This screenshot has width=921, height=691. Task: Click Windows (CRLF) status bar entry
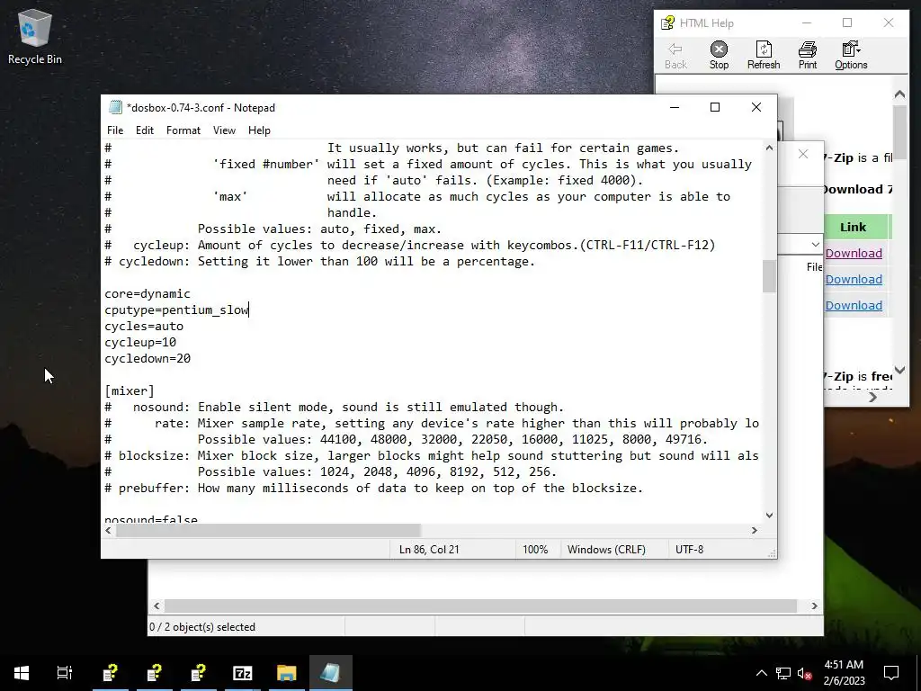pos(606,550)
